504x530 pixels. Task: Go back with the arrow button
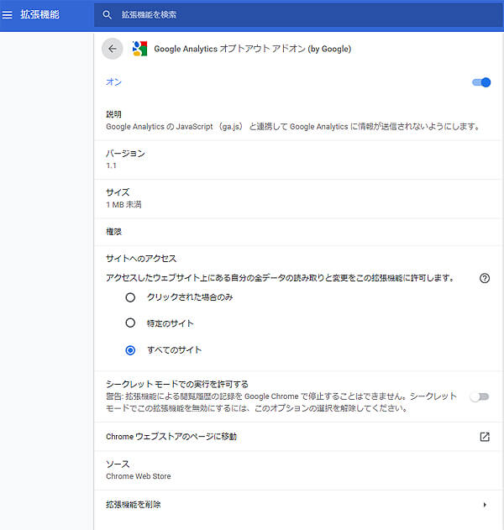pyautogui.click(x=113, y=49)
